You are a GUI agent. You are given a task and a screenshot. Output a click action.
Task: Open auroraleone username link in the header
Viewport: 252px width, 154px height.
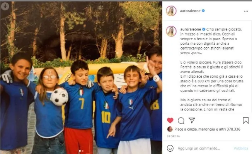point(190,11)
